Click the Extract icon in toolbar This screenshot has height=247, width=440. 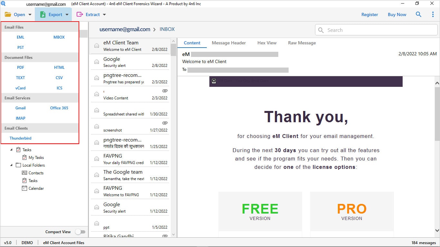80,14
